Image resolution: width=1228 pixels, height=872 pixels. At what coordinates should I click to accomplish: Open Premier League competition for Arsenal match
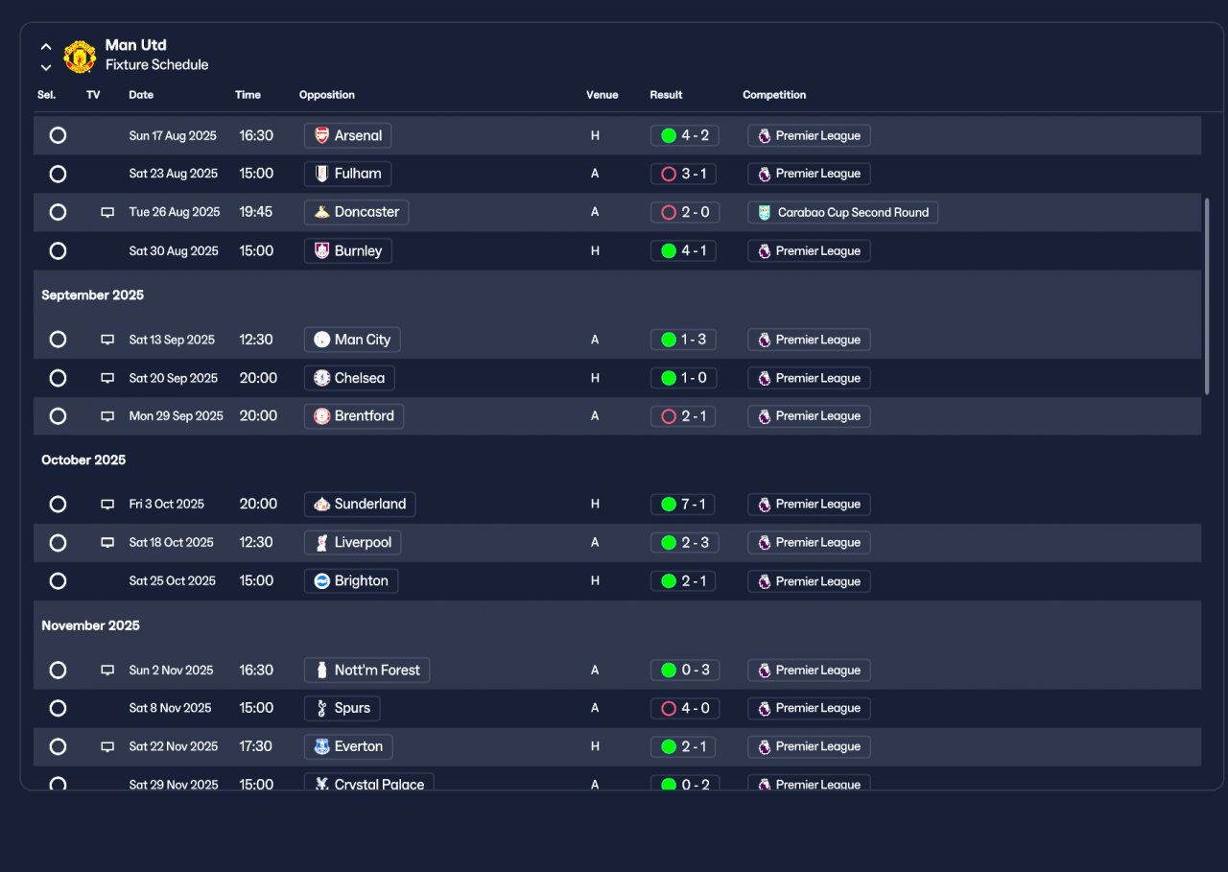[x=809, y=135]
